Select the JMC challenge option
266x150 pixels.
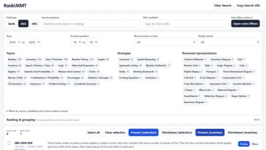pos(23,24)
